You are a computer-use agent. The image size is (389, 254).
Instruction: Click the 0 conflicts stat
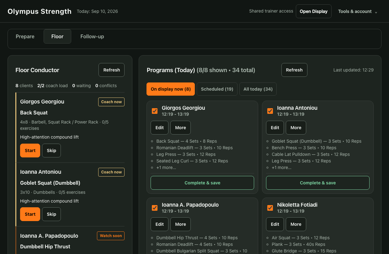(x=106, y=86)
